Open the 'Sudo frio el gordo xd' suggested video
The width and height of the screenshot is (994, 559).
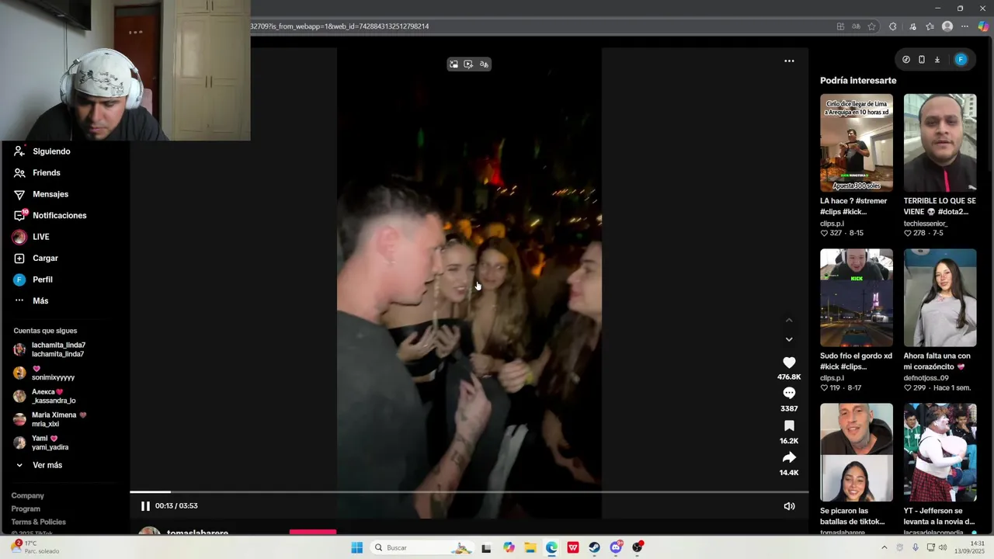pos(857,297)
